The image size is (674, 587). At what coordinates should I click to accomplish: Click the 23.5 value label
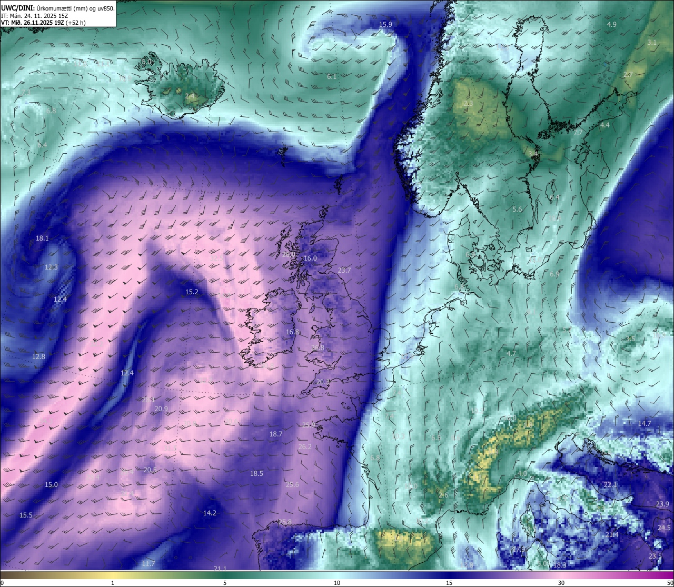click(655, 557)
